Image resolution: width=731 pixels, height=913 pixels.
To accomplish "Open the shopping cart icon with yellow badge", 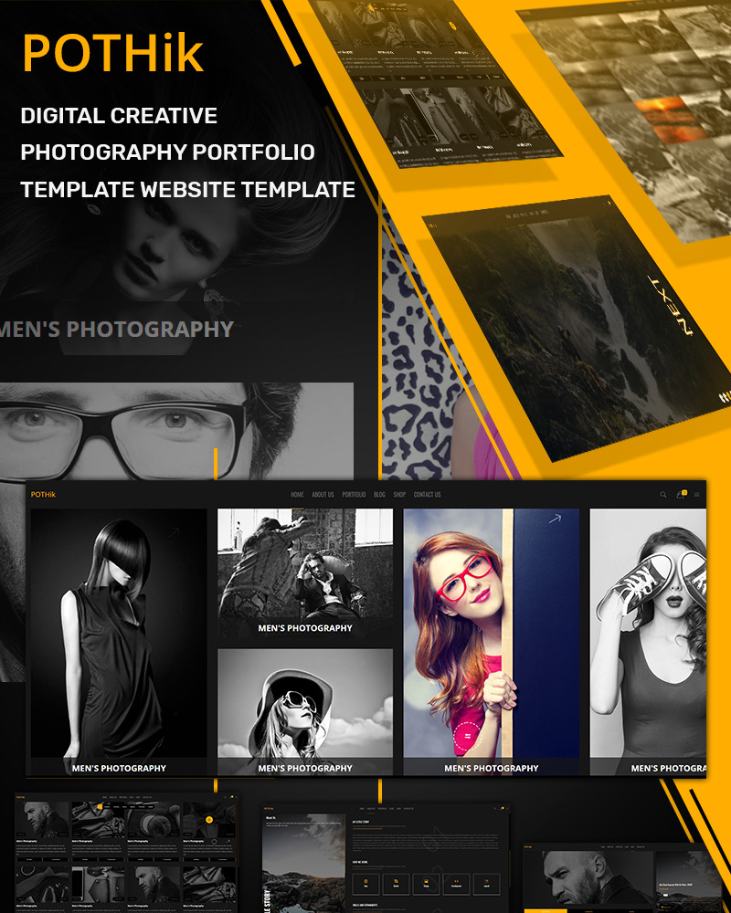I will coord(681,496).
